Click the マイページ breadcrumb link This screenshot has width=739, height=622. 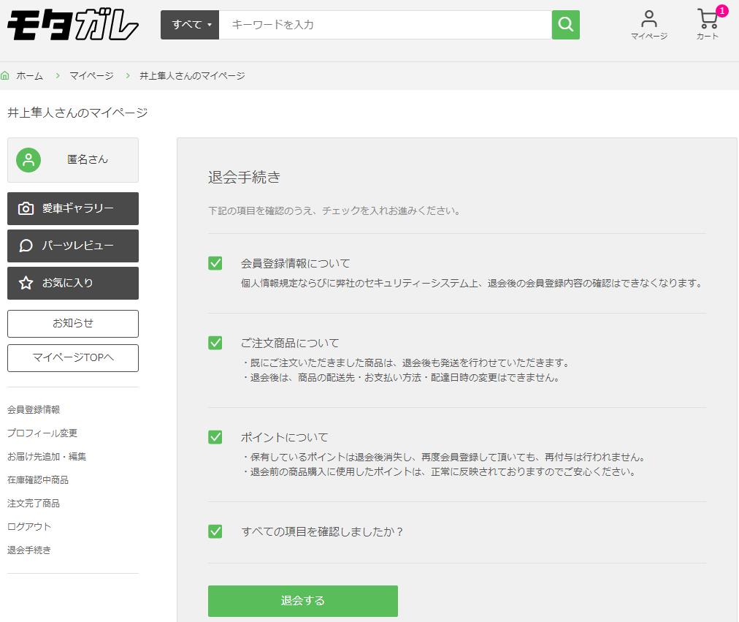[91, 75]
